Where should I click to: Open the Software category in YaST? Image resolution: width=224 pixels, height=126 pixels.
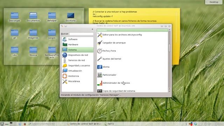pyautogui.click(x=77, y=39)
